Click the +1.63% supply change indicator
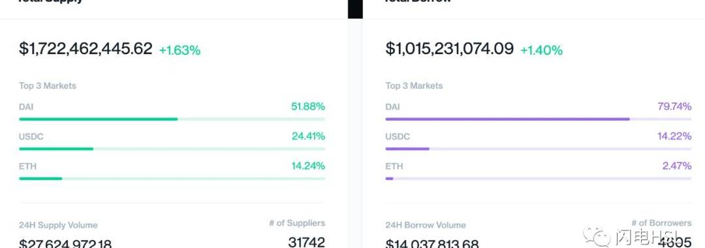Image resolution: width=705 pixels, height=248 pixels. (x=180, y=50)
